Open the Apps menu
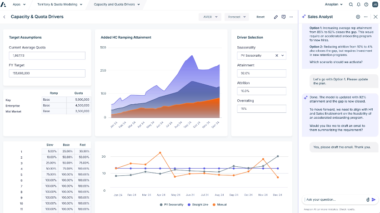Viewport: 380px width, 213px height. tap(19, 5)
